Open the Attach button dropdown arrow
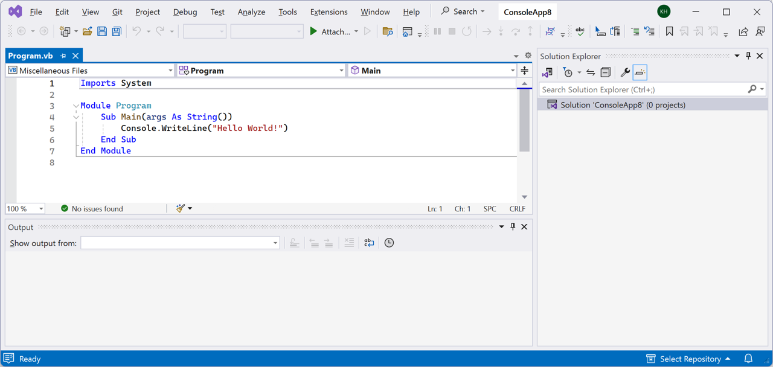The image size is (773, 367). tap(356, 31)
